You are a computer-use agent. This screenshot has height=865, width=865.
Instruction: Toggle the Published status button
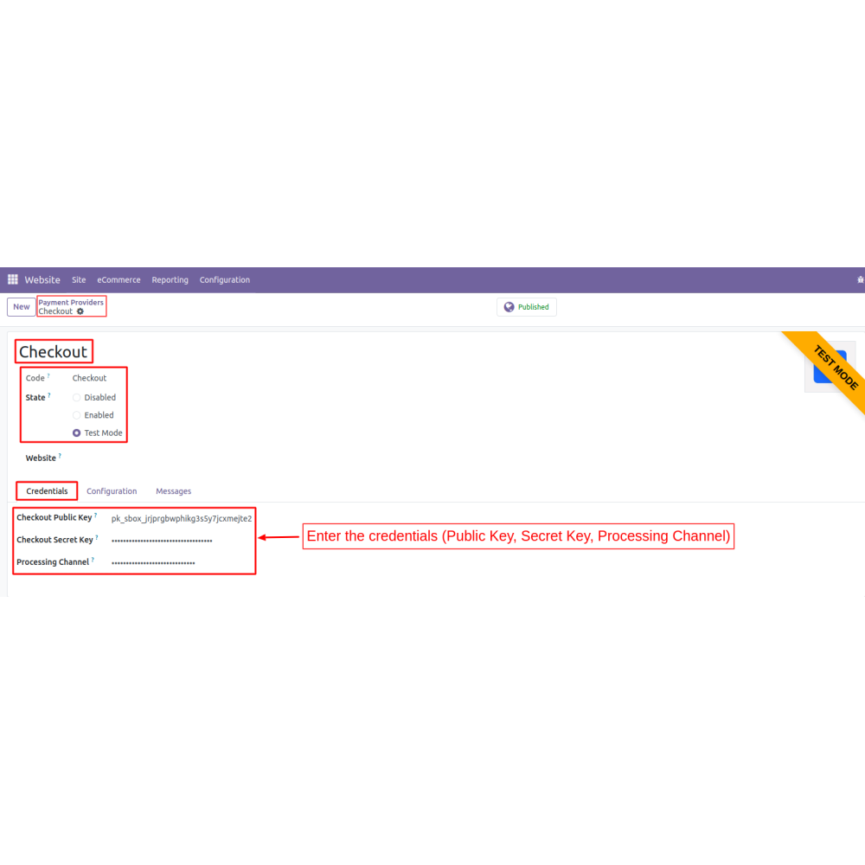[x=527, y=307]
